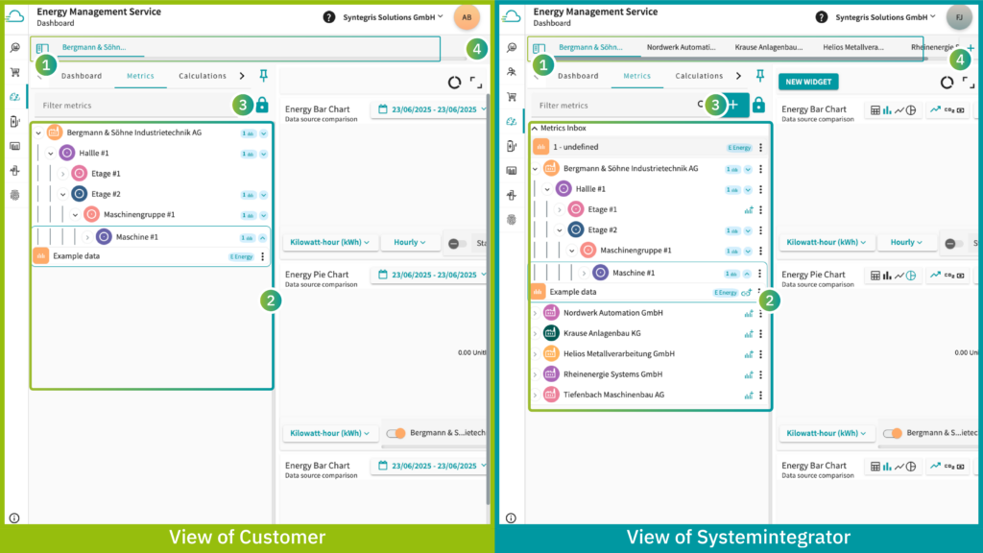
Task: Click the panel layout icon left of Customer view tab
Action: (42, 48)
